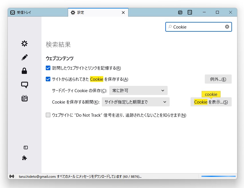Open Privacy settings via the lock icon
Image resolution: width=244 pixels, height=188 pixels.
[x=24, y=71]
